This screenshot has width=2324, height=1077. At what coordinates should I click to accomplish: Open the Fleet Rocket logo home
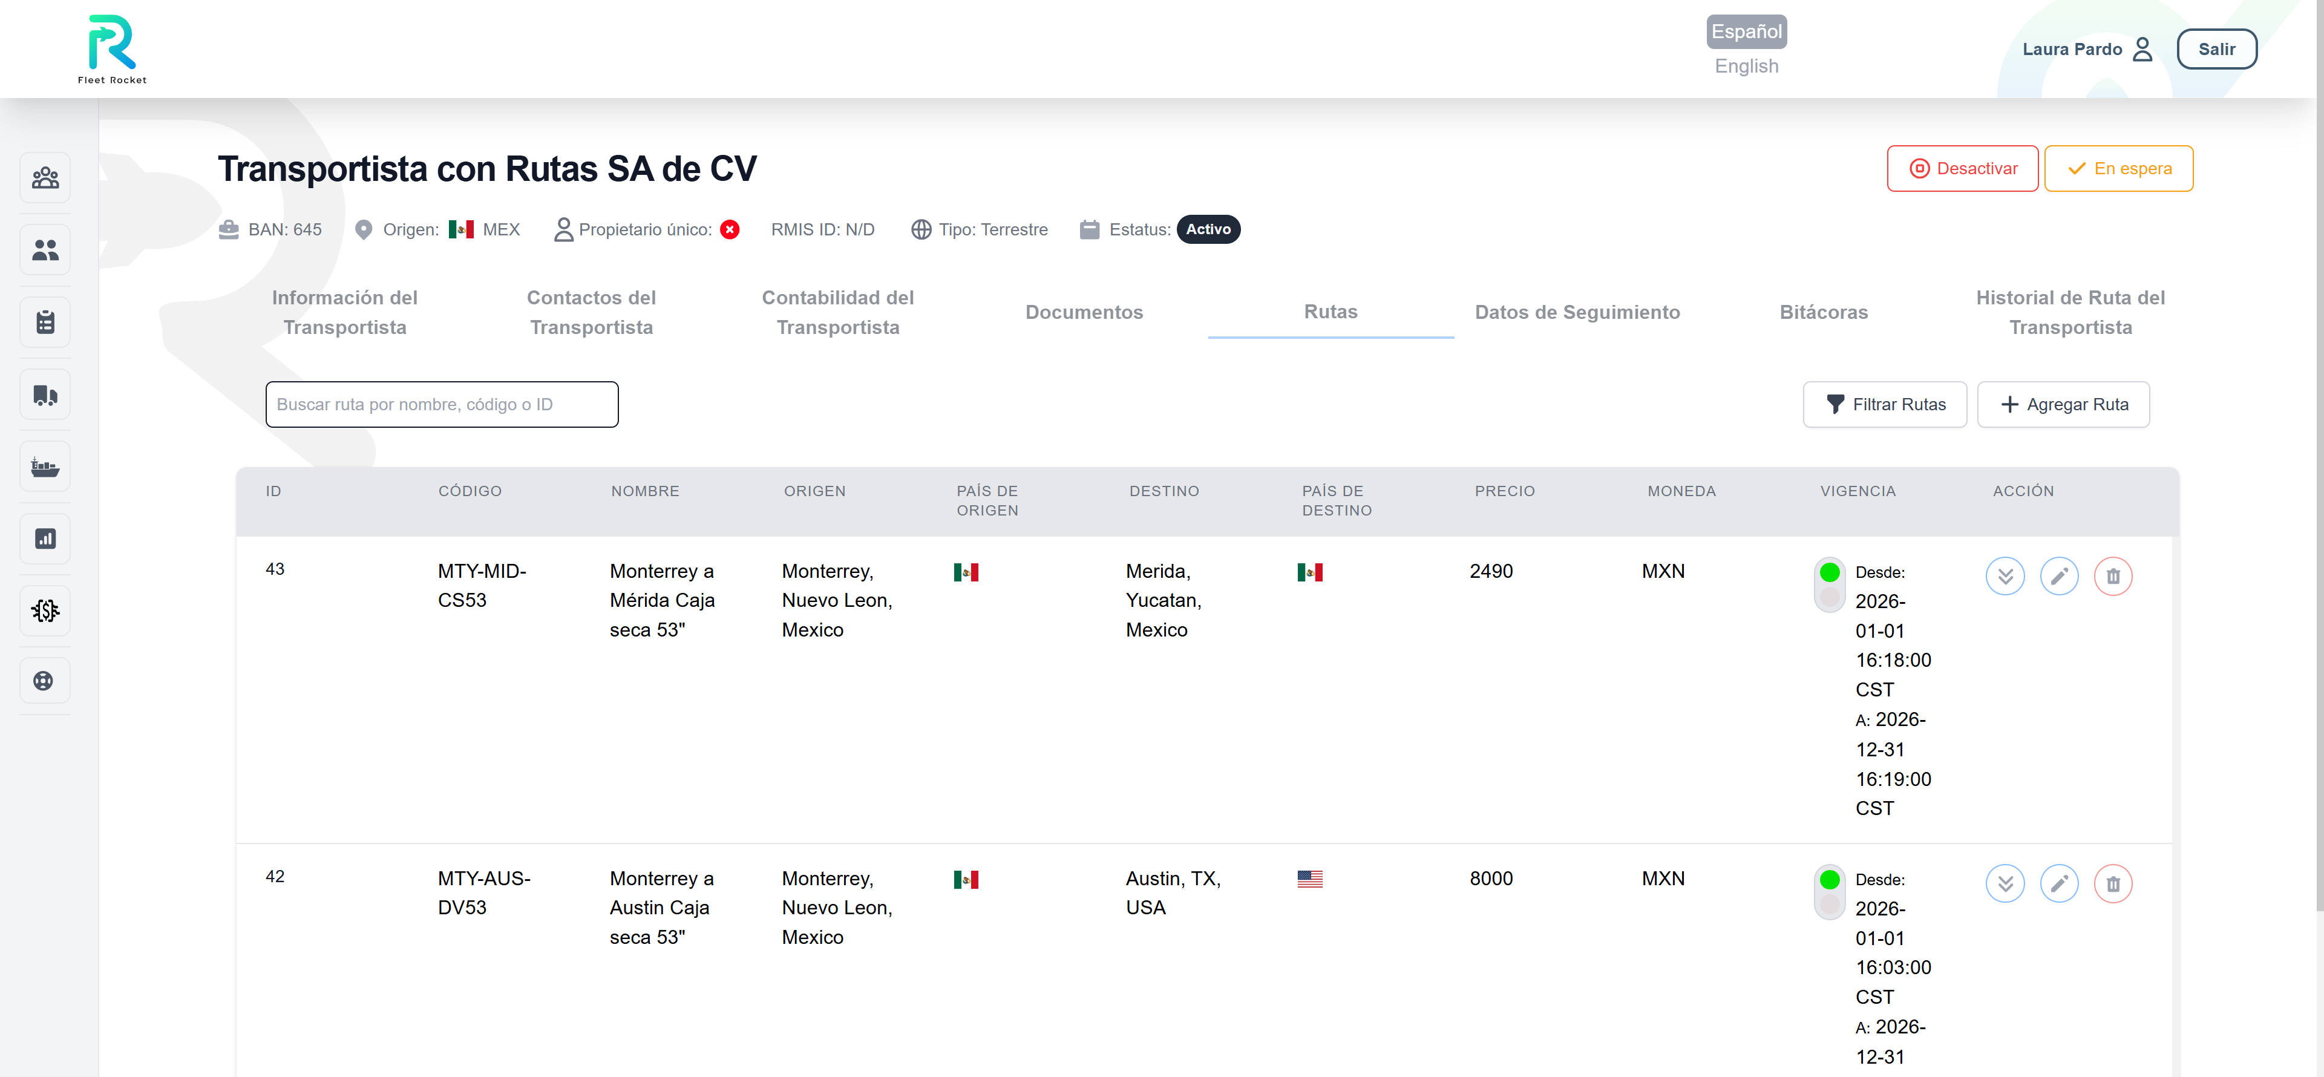[112, 49]
